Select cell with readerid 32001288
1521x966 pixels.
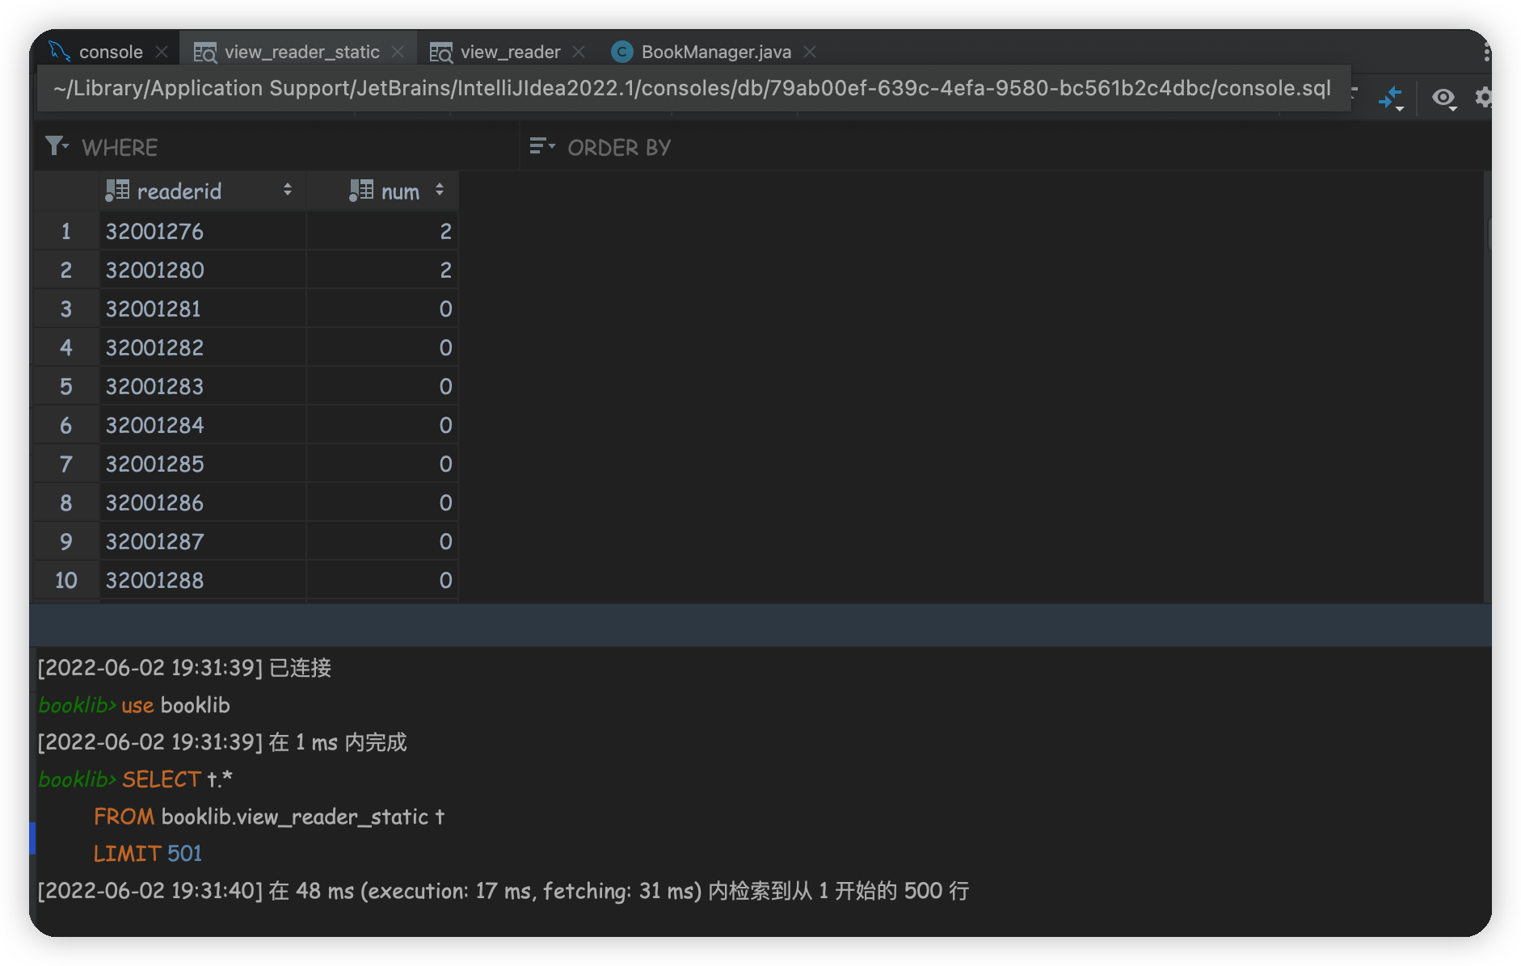click(203, 581)
